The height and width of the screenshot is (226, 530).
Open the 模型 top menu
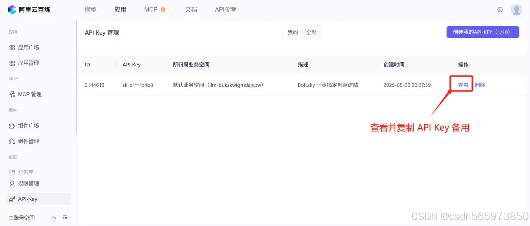90,9
